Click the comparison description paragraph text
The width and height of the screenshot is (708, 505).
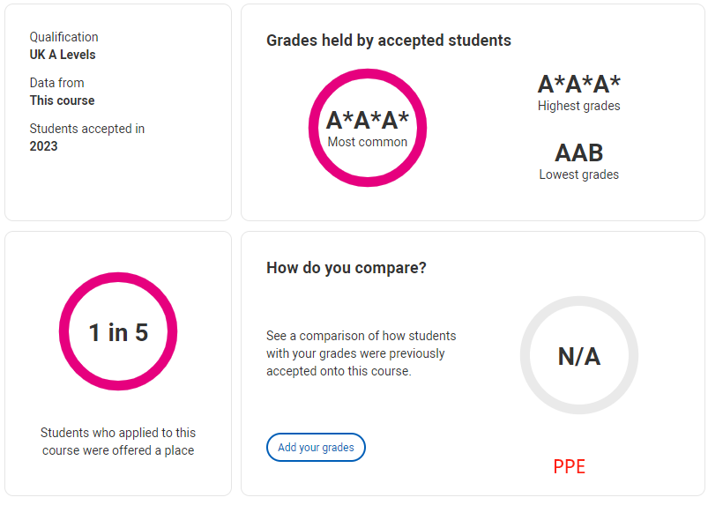click(x=361, y=353)
